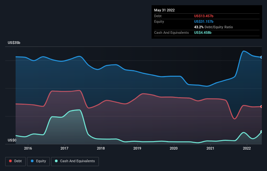
Task: Click the 2018 x-axis label
Action: tap(101, 148)
